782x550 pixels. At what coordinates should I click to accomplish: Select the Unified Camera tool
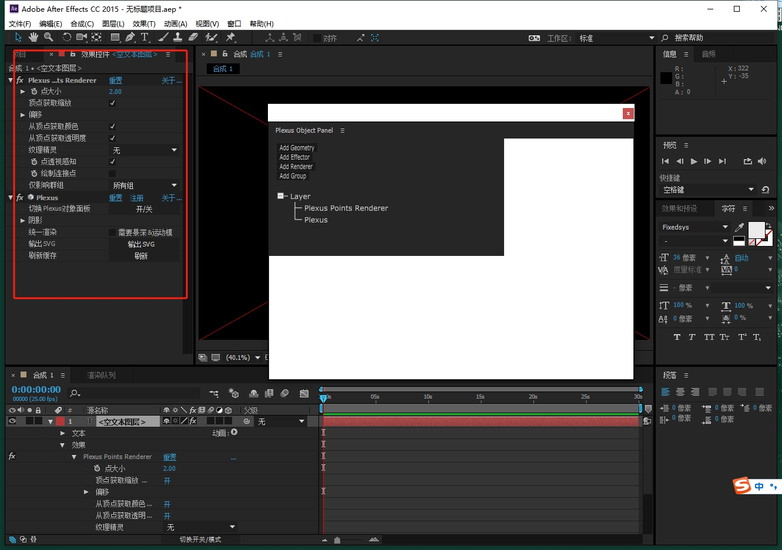[81, 38]
